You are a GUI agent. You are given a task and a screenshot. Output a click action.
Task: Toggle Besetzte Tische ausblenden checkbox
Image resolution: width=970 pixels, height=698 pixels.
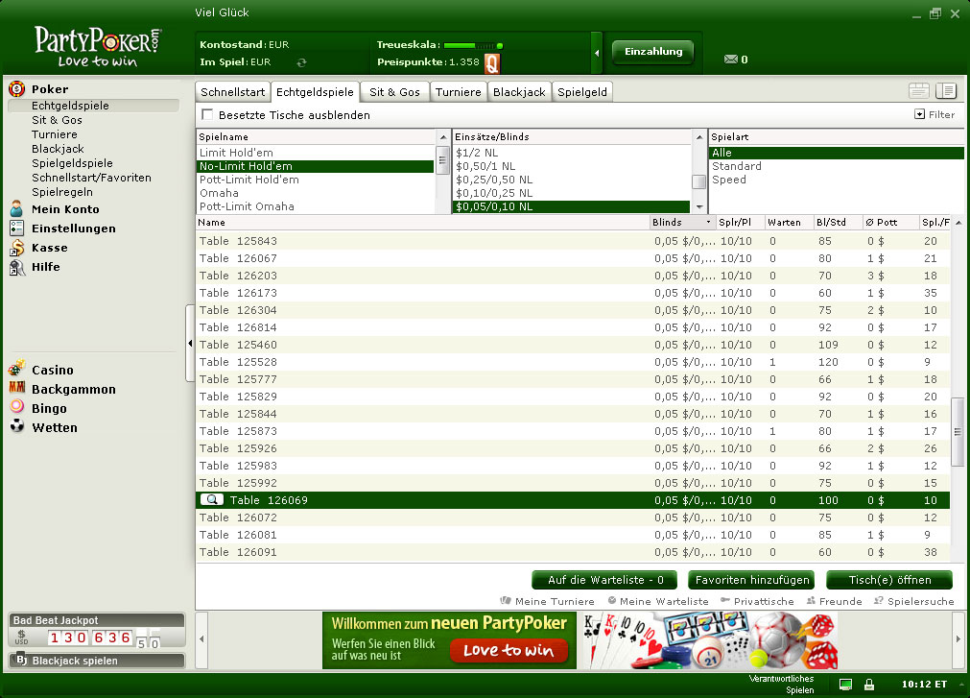click(x=207, y=114)
